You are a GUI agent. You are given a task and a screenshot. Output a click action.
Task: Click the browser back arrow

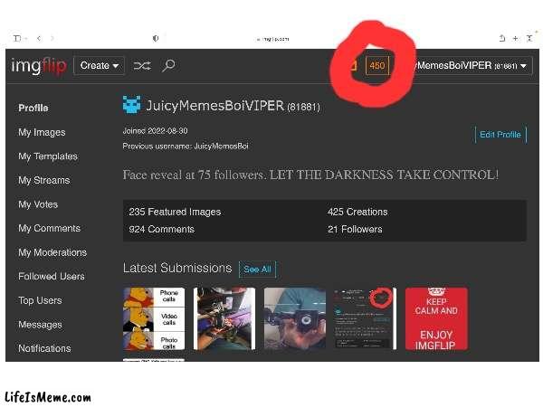(x=39, y=38)
